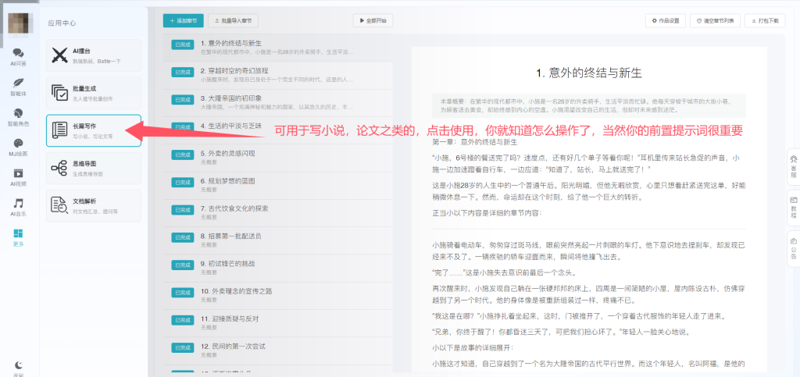
Task: Open the 文档解析 document parsing card
Action: click(94, 205)
